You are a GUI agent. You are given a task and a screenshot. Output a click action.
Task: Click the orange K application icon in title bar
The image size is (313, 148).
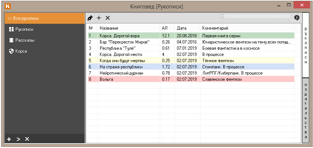(7, 6)
